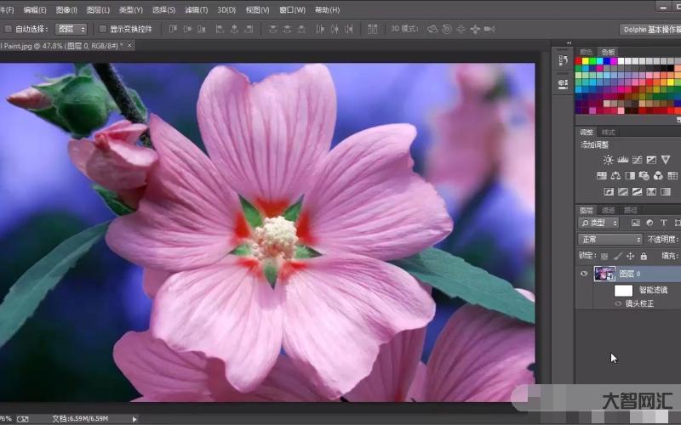The width and height of the screenshot is (681, 425).
Task: Click the pixel layer filter icon
Action: coord(635,223)
